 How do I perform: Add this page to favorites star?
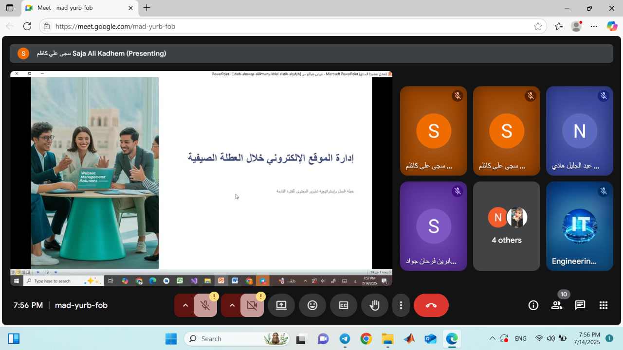click(538, 26)
